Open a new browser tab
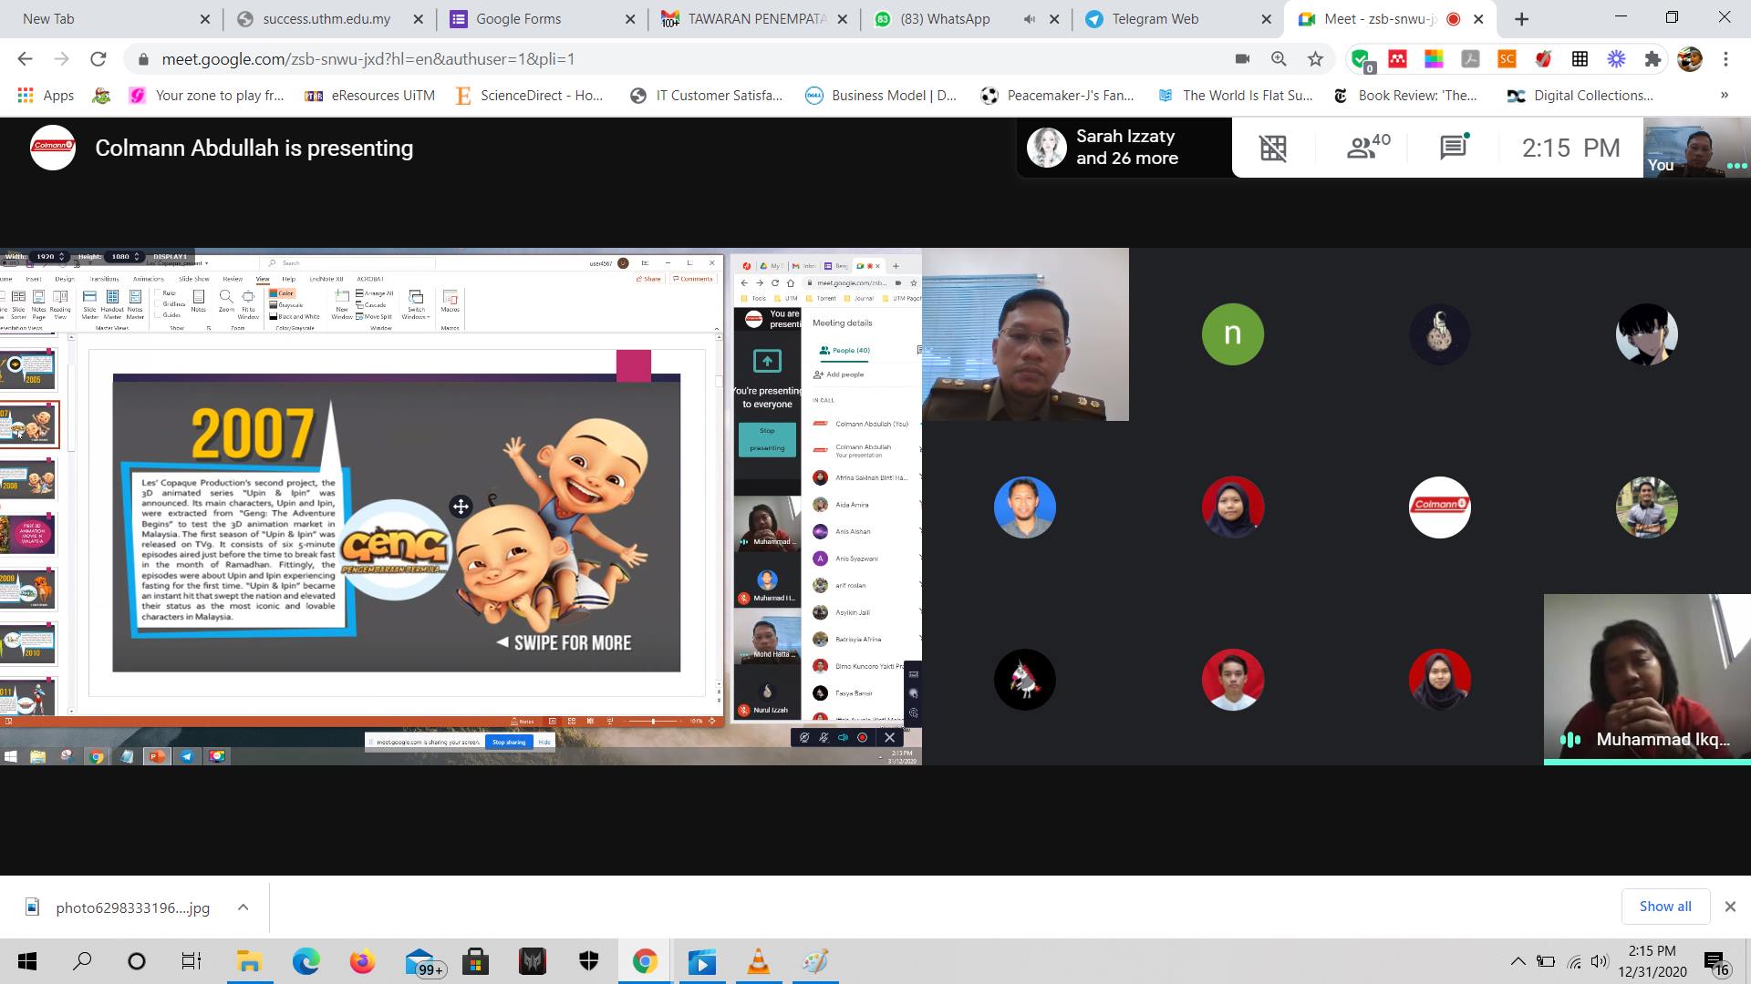 tap(1521, 18)
